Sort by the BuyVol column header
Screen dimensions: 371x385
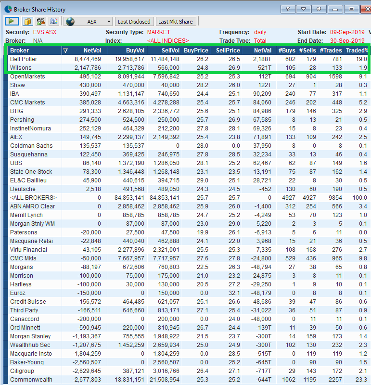(127, 51)
